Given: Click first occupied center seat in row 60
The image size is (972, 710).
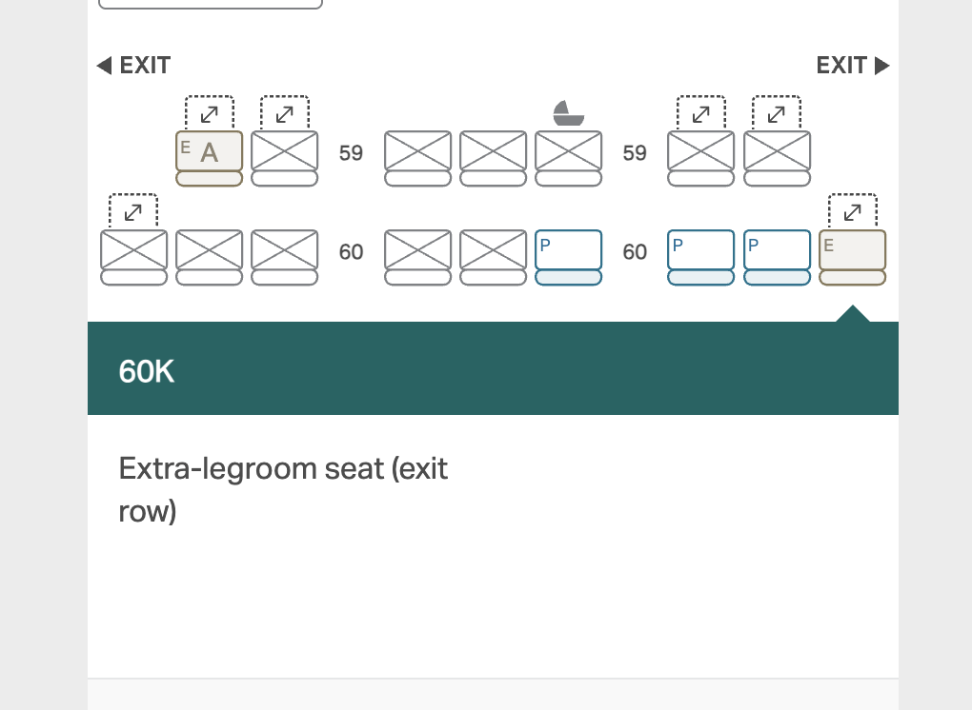Looking at the screenshot, I should (x=417, y=257).
